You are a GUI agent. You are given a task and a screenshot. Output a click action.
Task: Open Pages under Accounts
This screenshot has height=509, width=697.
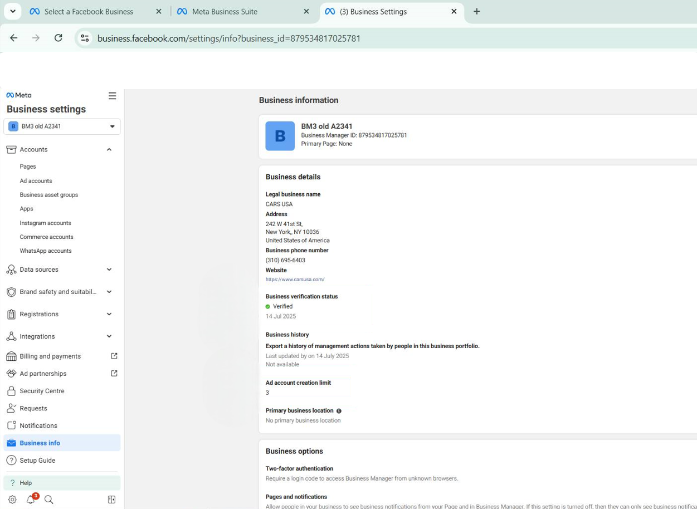[28, 167]
